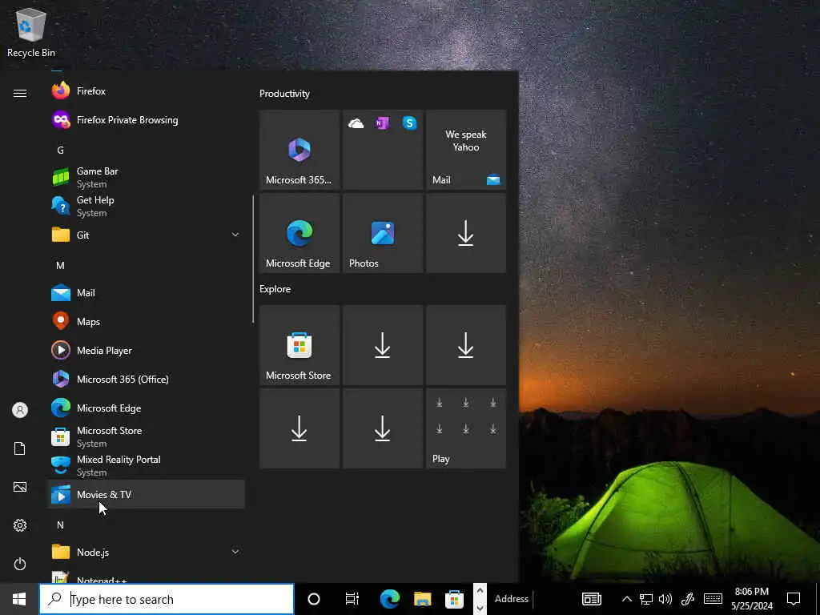
Task: Open the notification center
Action: pos(794,599)
